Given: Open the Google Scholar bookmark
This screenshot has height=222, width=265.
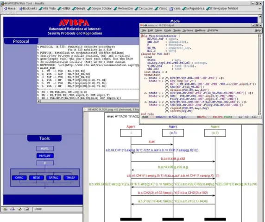Looking at the screenshot, I should 100,8.
